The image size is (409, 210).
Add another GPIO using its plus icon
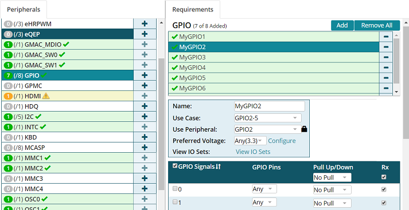(x=145, y=76)
